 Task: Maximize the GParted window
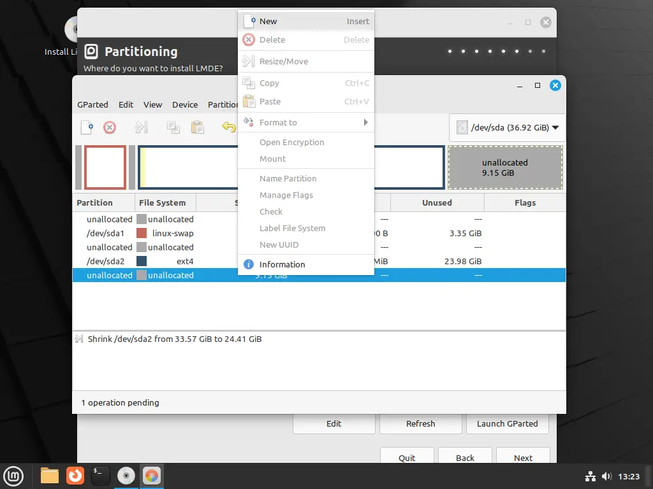click(538, 85)
